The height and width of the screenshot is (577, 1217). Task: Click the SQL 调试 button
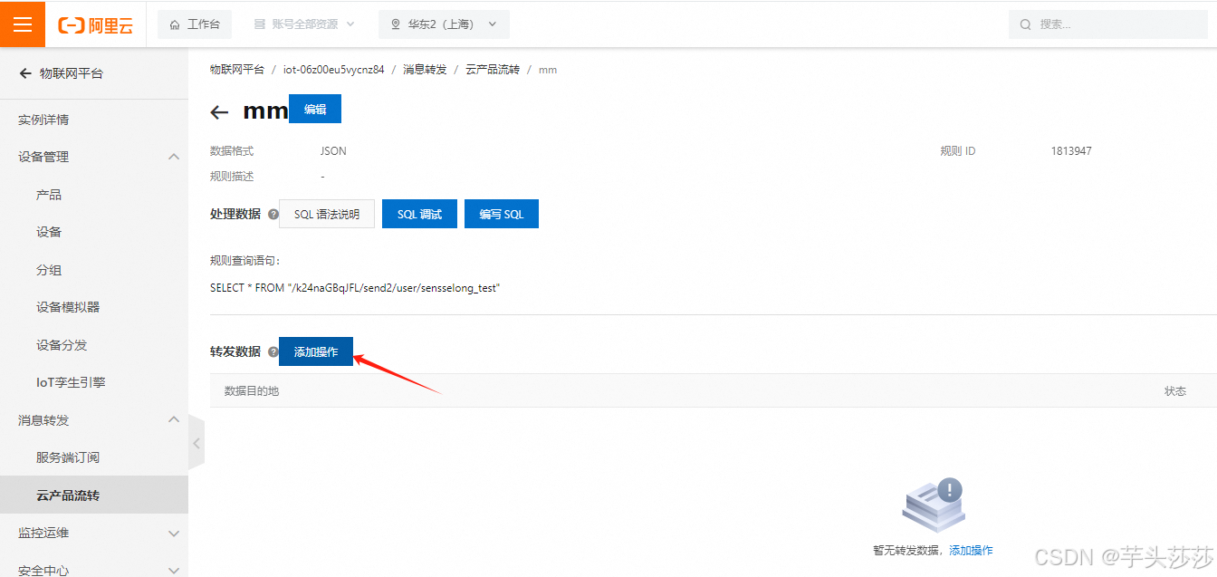click(x=419, y=215)
